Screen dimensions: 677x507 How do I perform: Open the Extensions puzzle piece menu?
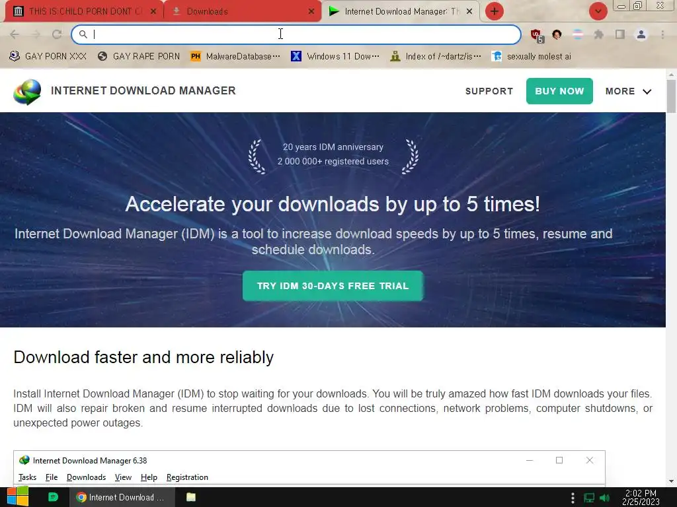point(599,34)
